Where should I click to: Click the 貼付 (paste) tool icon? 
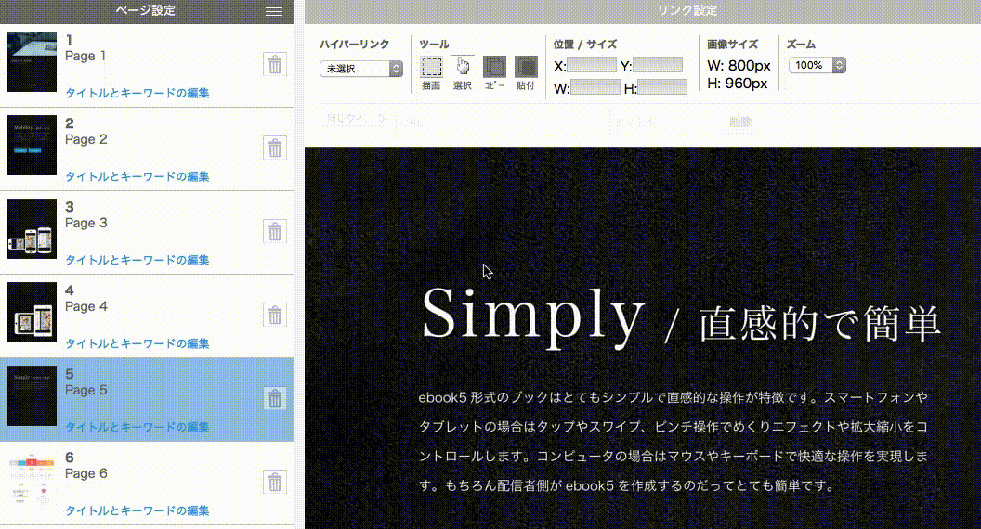pos(526,67)
